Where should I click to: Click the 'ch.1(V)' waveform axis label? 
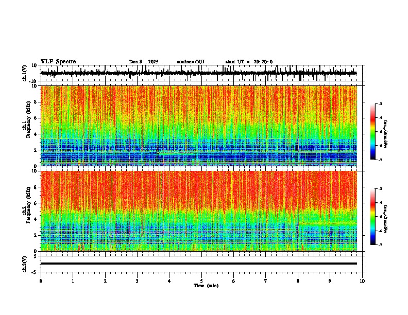click(25, 73)
